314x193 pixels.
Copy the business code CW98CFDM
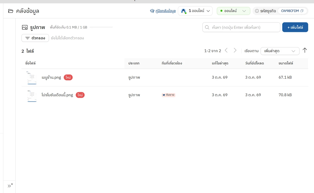click(302, 11)
